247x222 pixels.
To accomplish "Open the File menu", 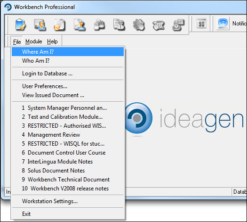I will click(x=17, y=41).
